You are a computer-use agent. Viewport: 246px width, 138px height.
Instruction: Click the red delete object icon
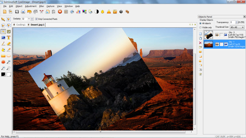(x=200, y=43)
